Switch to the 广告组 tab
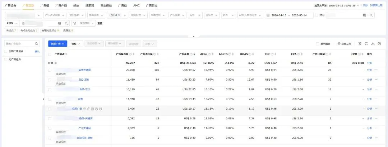This screenshot has width=388, height=147. tap(45, 5)
